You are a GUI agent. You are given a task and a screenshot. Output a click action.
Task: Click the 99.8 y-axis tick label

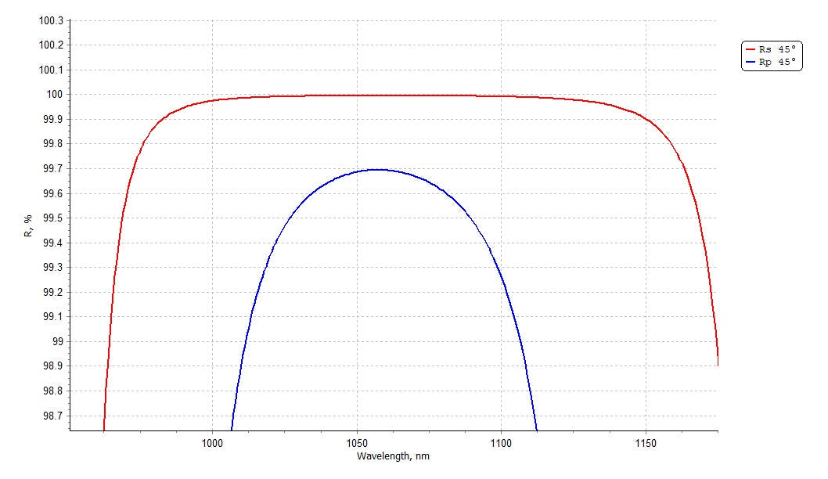point(52,144)
